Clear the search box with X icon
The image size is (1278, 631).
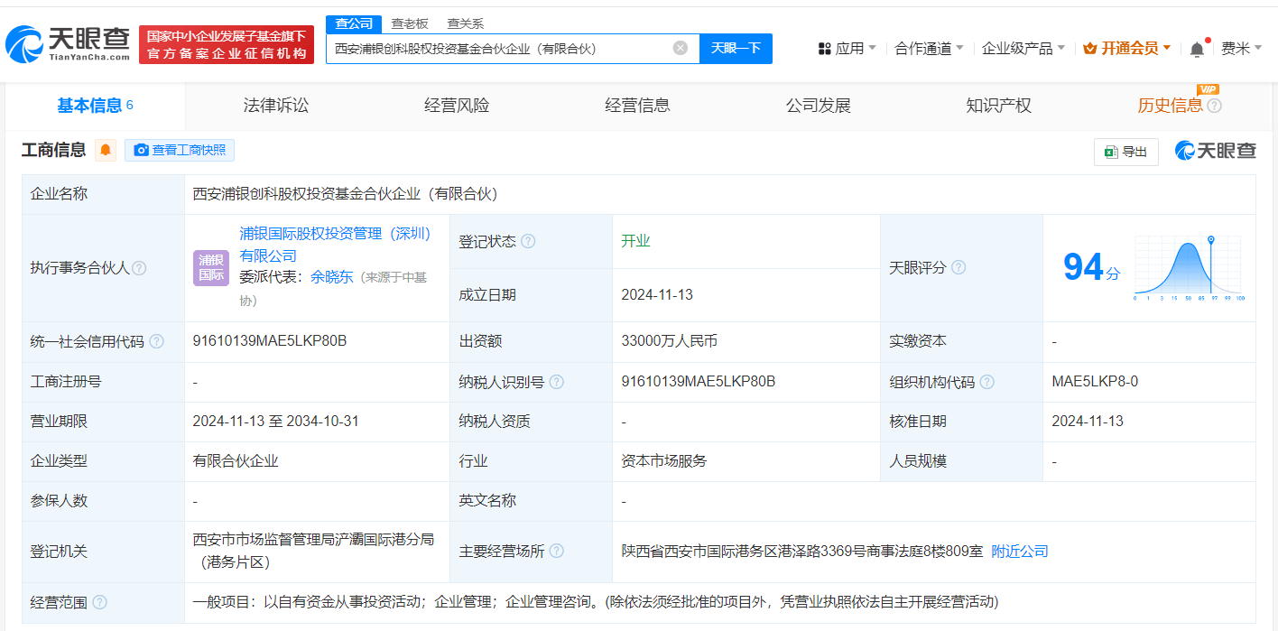click(x=681, y=48)
